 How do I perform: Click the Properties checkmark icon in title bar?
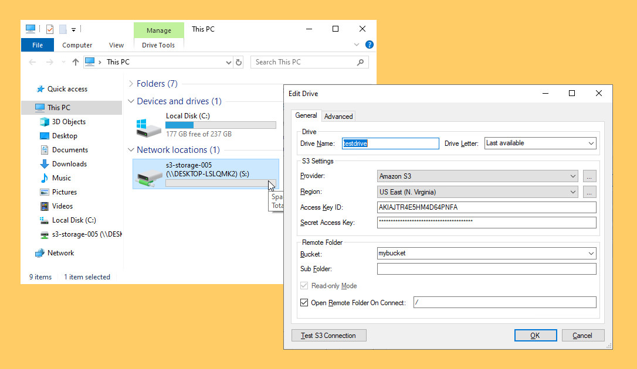pos(49,29)
